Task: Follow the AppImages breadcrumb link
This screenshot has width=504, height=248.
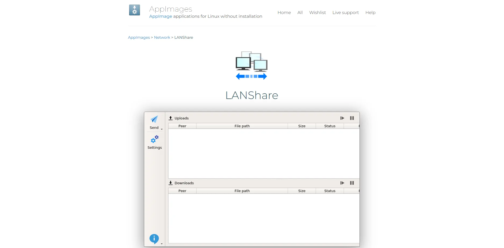Action: click(139, 37)
